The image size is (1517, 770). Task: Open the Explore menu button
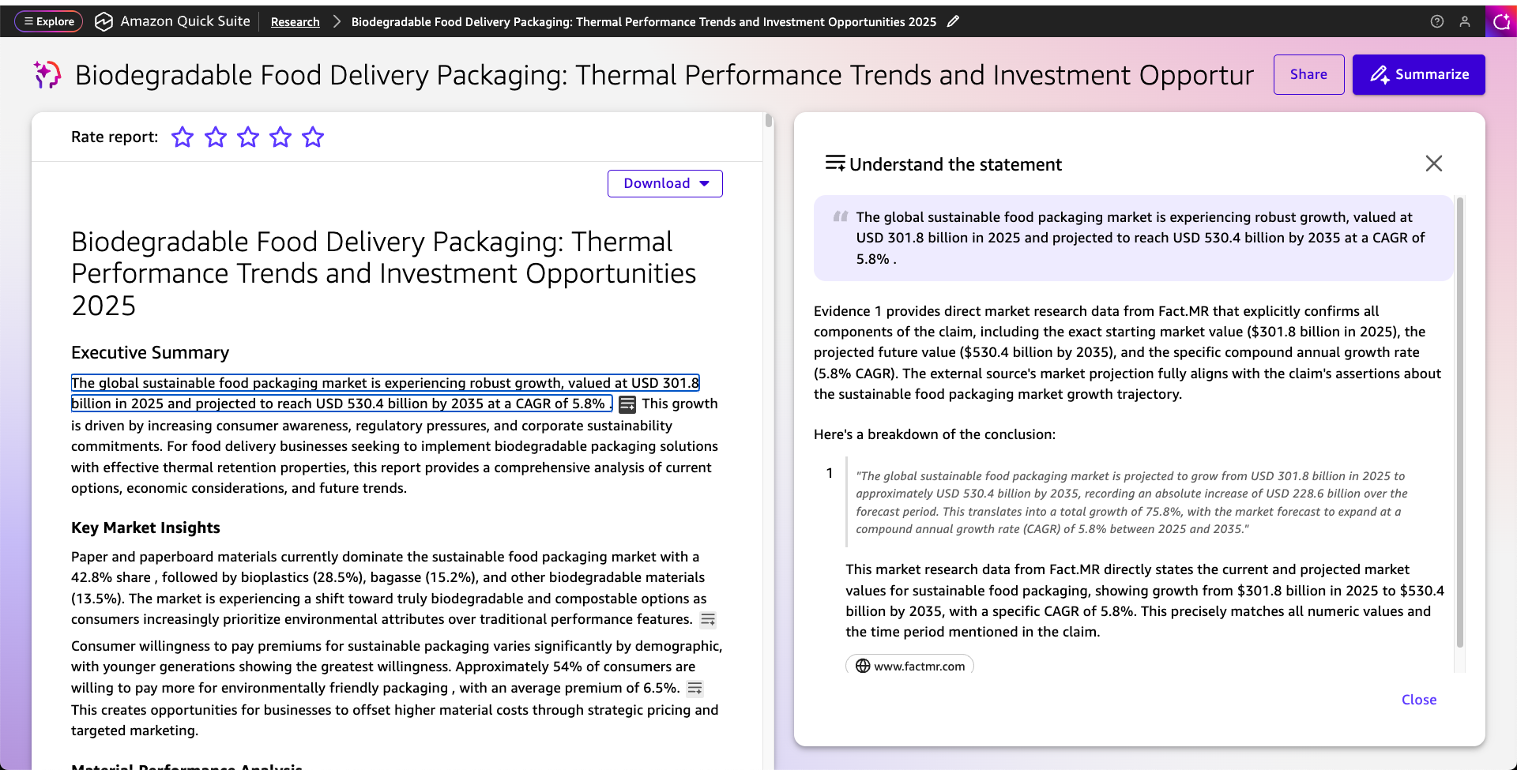coord(48,21)
